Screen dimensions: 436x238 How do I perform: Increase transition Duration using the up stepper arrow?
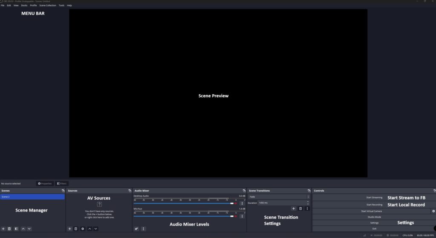tap(308, 202)
